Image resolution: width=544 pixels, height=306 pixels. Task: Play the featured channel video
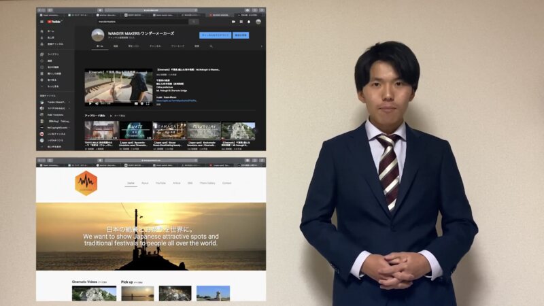tap(90, 103)
